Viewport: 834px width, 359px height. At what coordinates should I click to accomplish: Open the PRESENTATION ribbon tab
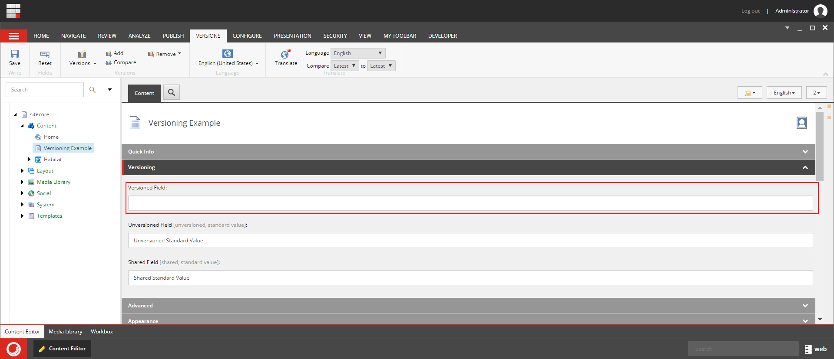292,36
